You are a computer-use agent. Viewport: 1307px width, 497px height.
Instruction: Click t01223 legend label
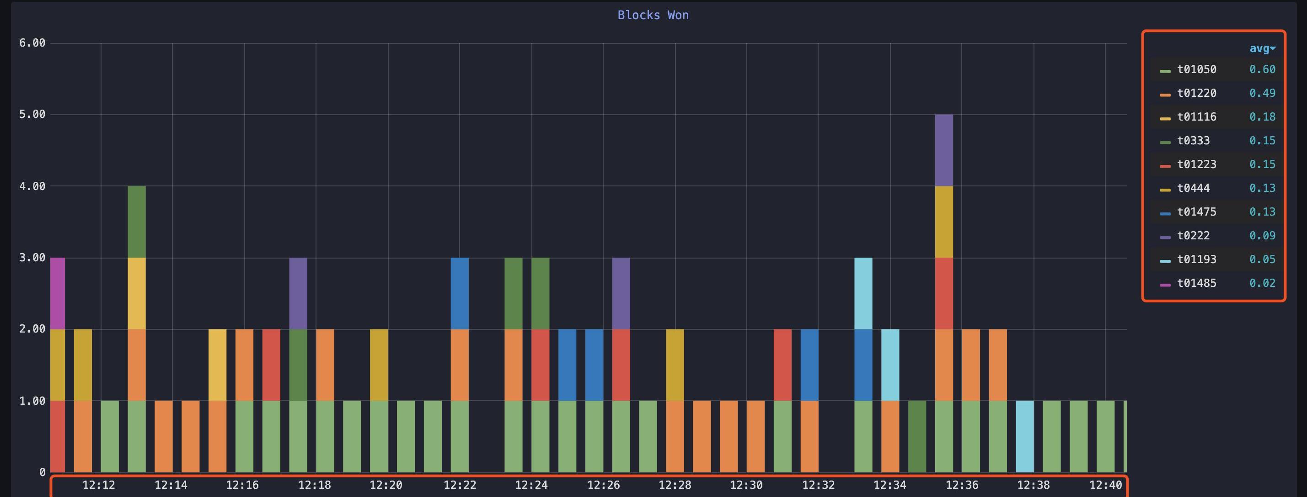(x=1196, y=164)
